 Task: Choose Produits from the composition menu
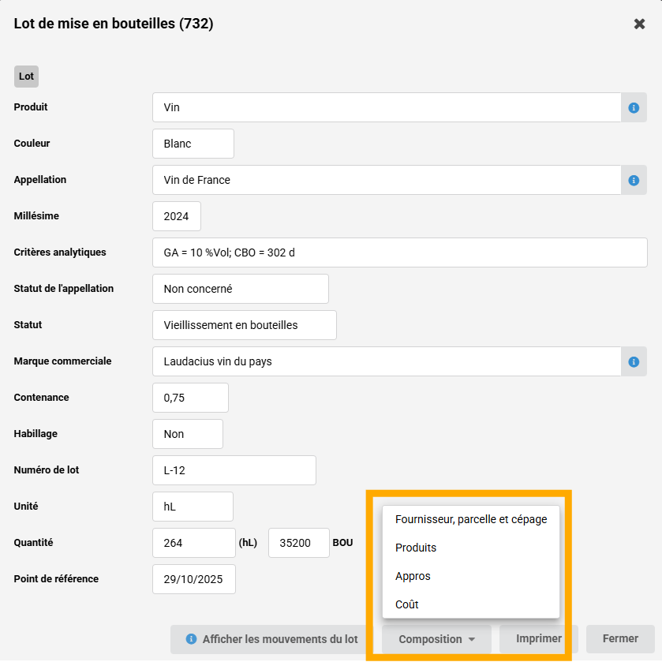(x=416, y=548)
